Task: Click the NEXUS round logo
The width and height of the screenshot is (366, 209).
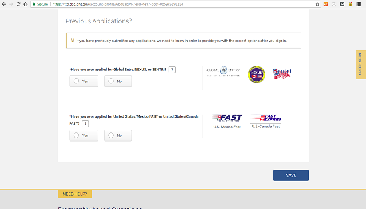Action: click(x=257, y=74)
